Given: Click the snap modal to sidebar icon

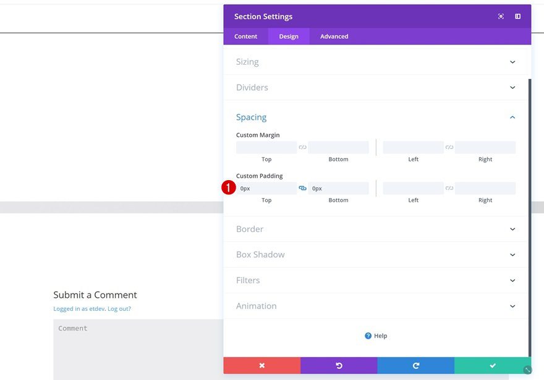Looking at the screenshot, I should [x=517, y=16].
